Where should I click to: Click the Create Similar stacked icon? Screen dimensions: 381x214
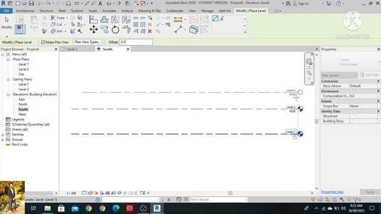193,30
